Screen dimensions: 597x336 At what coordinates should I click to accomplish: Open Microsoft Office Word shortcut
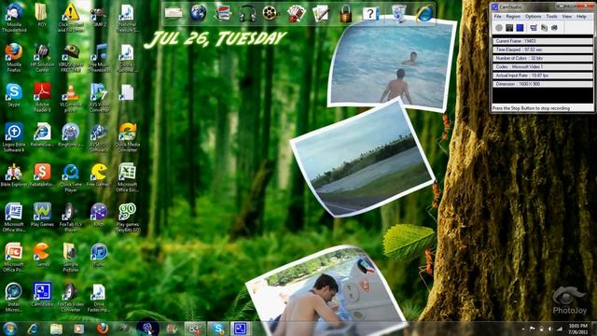[14, 217]
